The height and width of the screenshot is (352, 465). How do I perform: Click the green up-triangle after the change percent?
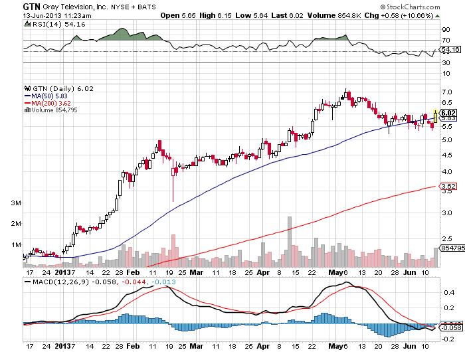(x=437, y=16)
